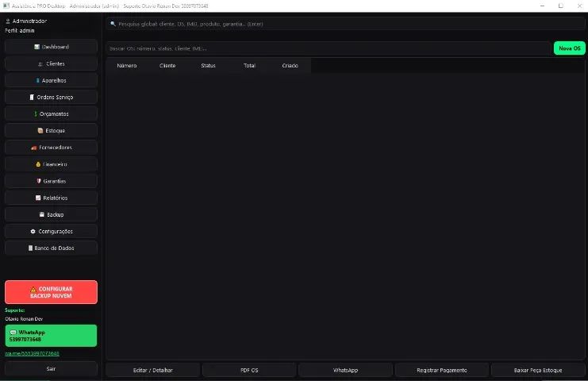The image size is (588, 381).
Task: Click the Backup disk icon
Action: (42, 214)
